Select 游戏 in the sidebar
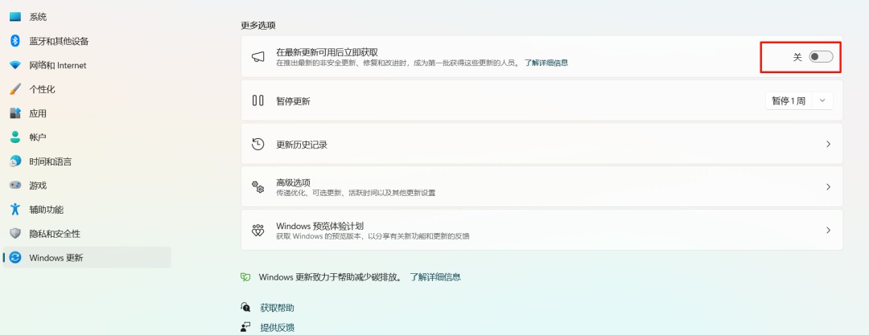 pyautogui.click(x=87, y=186)
